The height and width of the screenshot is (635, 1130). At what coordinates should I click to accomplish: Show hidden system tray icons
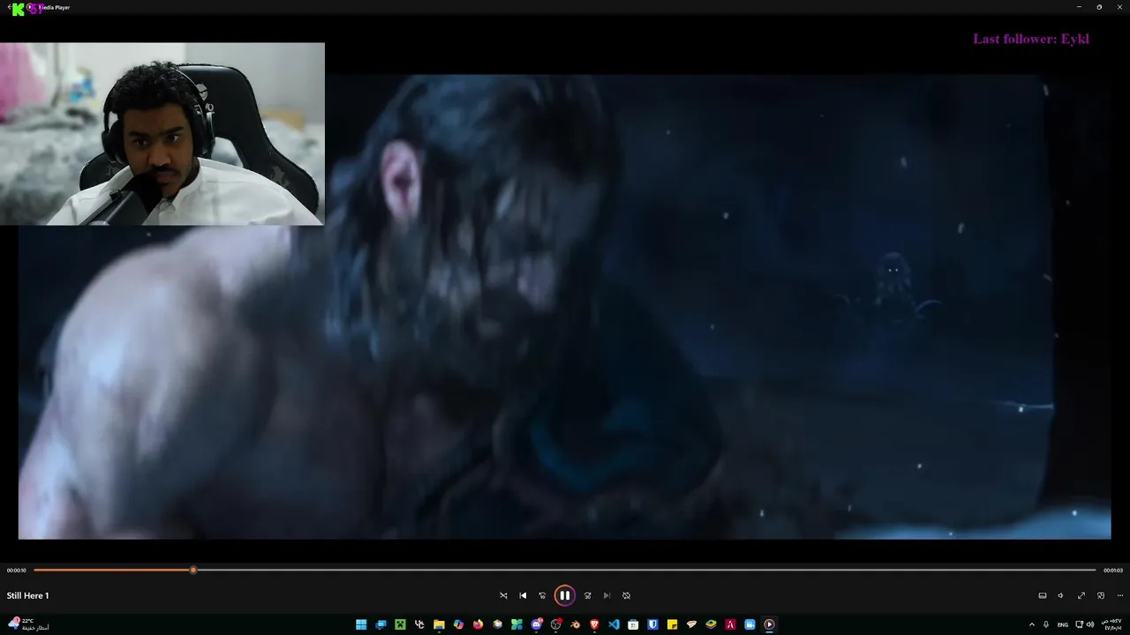click(1031, 624)
